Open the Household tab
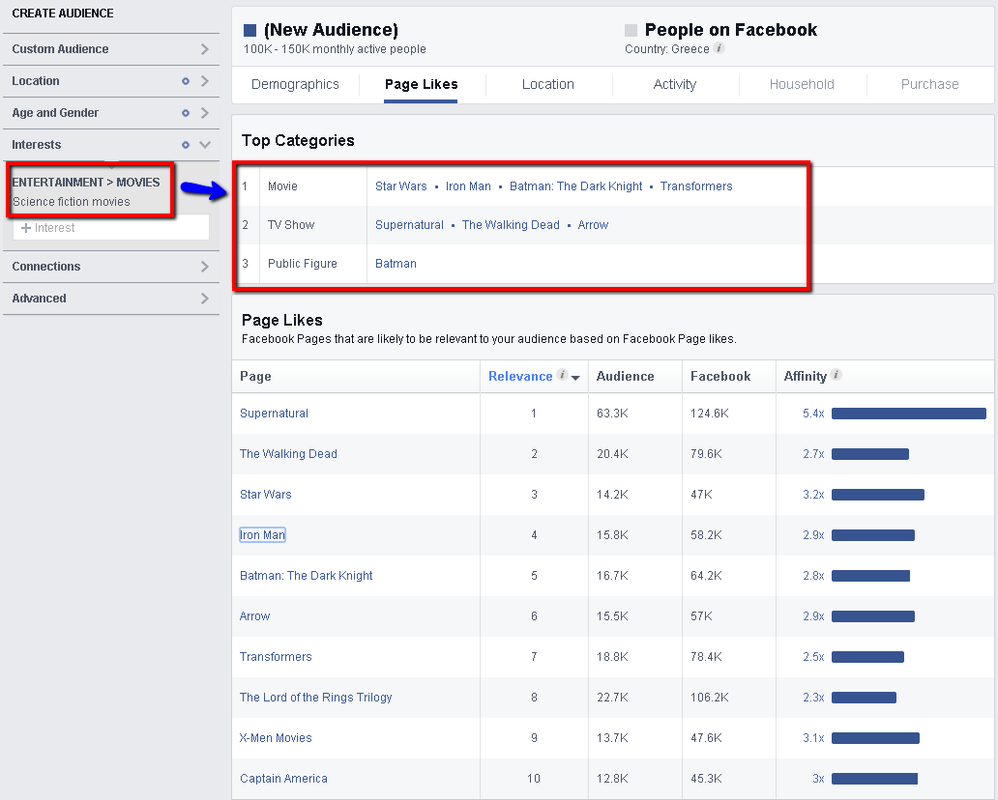The height and width of the screenshot is (800, 998). tap(802, 84)
